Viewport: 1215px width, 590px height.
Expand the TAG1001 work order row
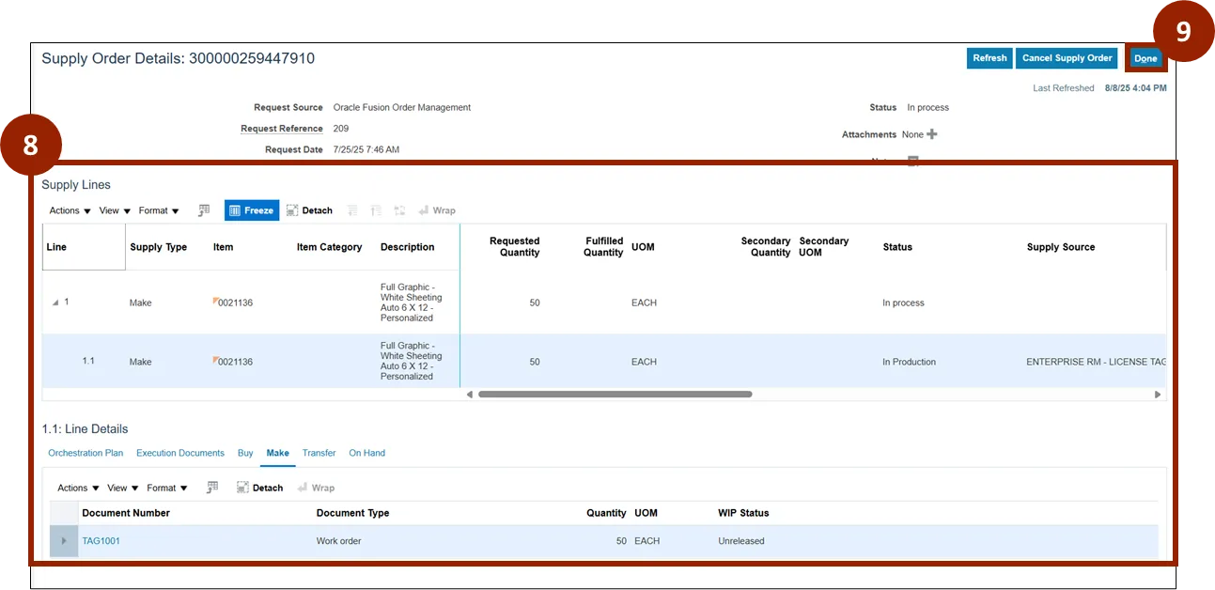point(64,541)
